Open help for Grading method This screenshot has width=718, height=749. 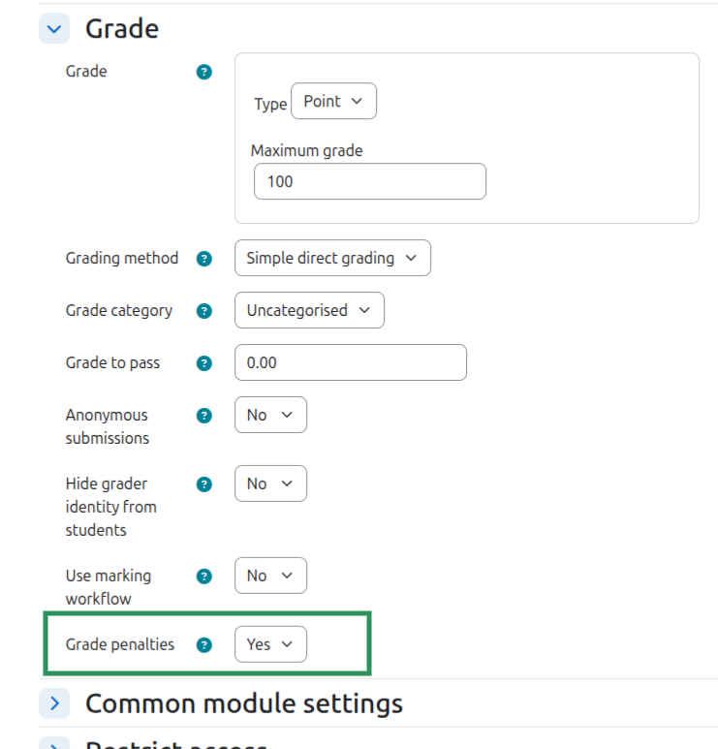pyautogui.click(x=204, y=259)
